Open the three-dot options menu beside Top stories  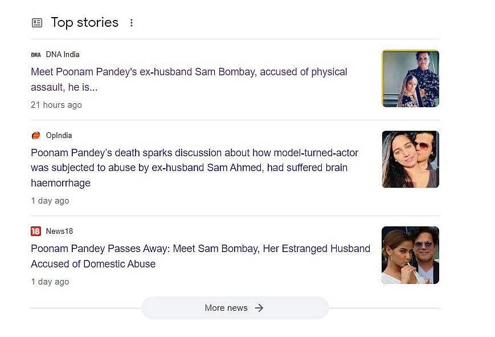pos(132,23)
